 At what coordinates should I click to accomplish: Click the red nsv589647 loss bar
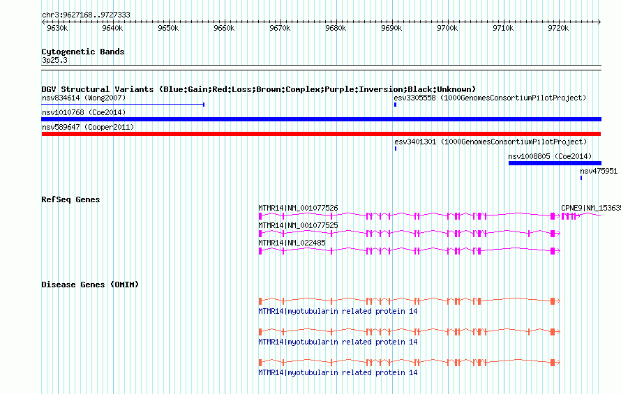pyautogui.click(x=321, y=134)
